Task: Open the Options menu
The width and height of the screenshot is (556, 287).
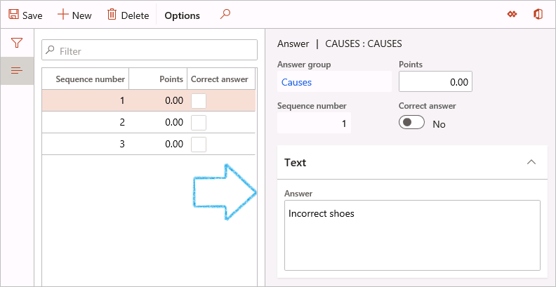Action: tap(183, 15)
